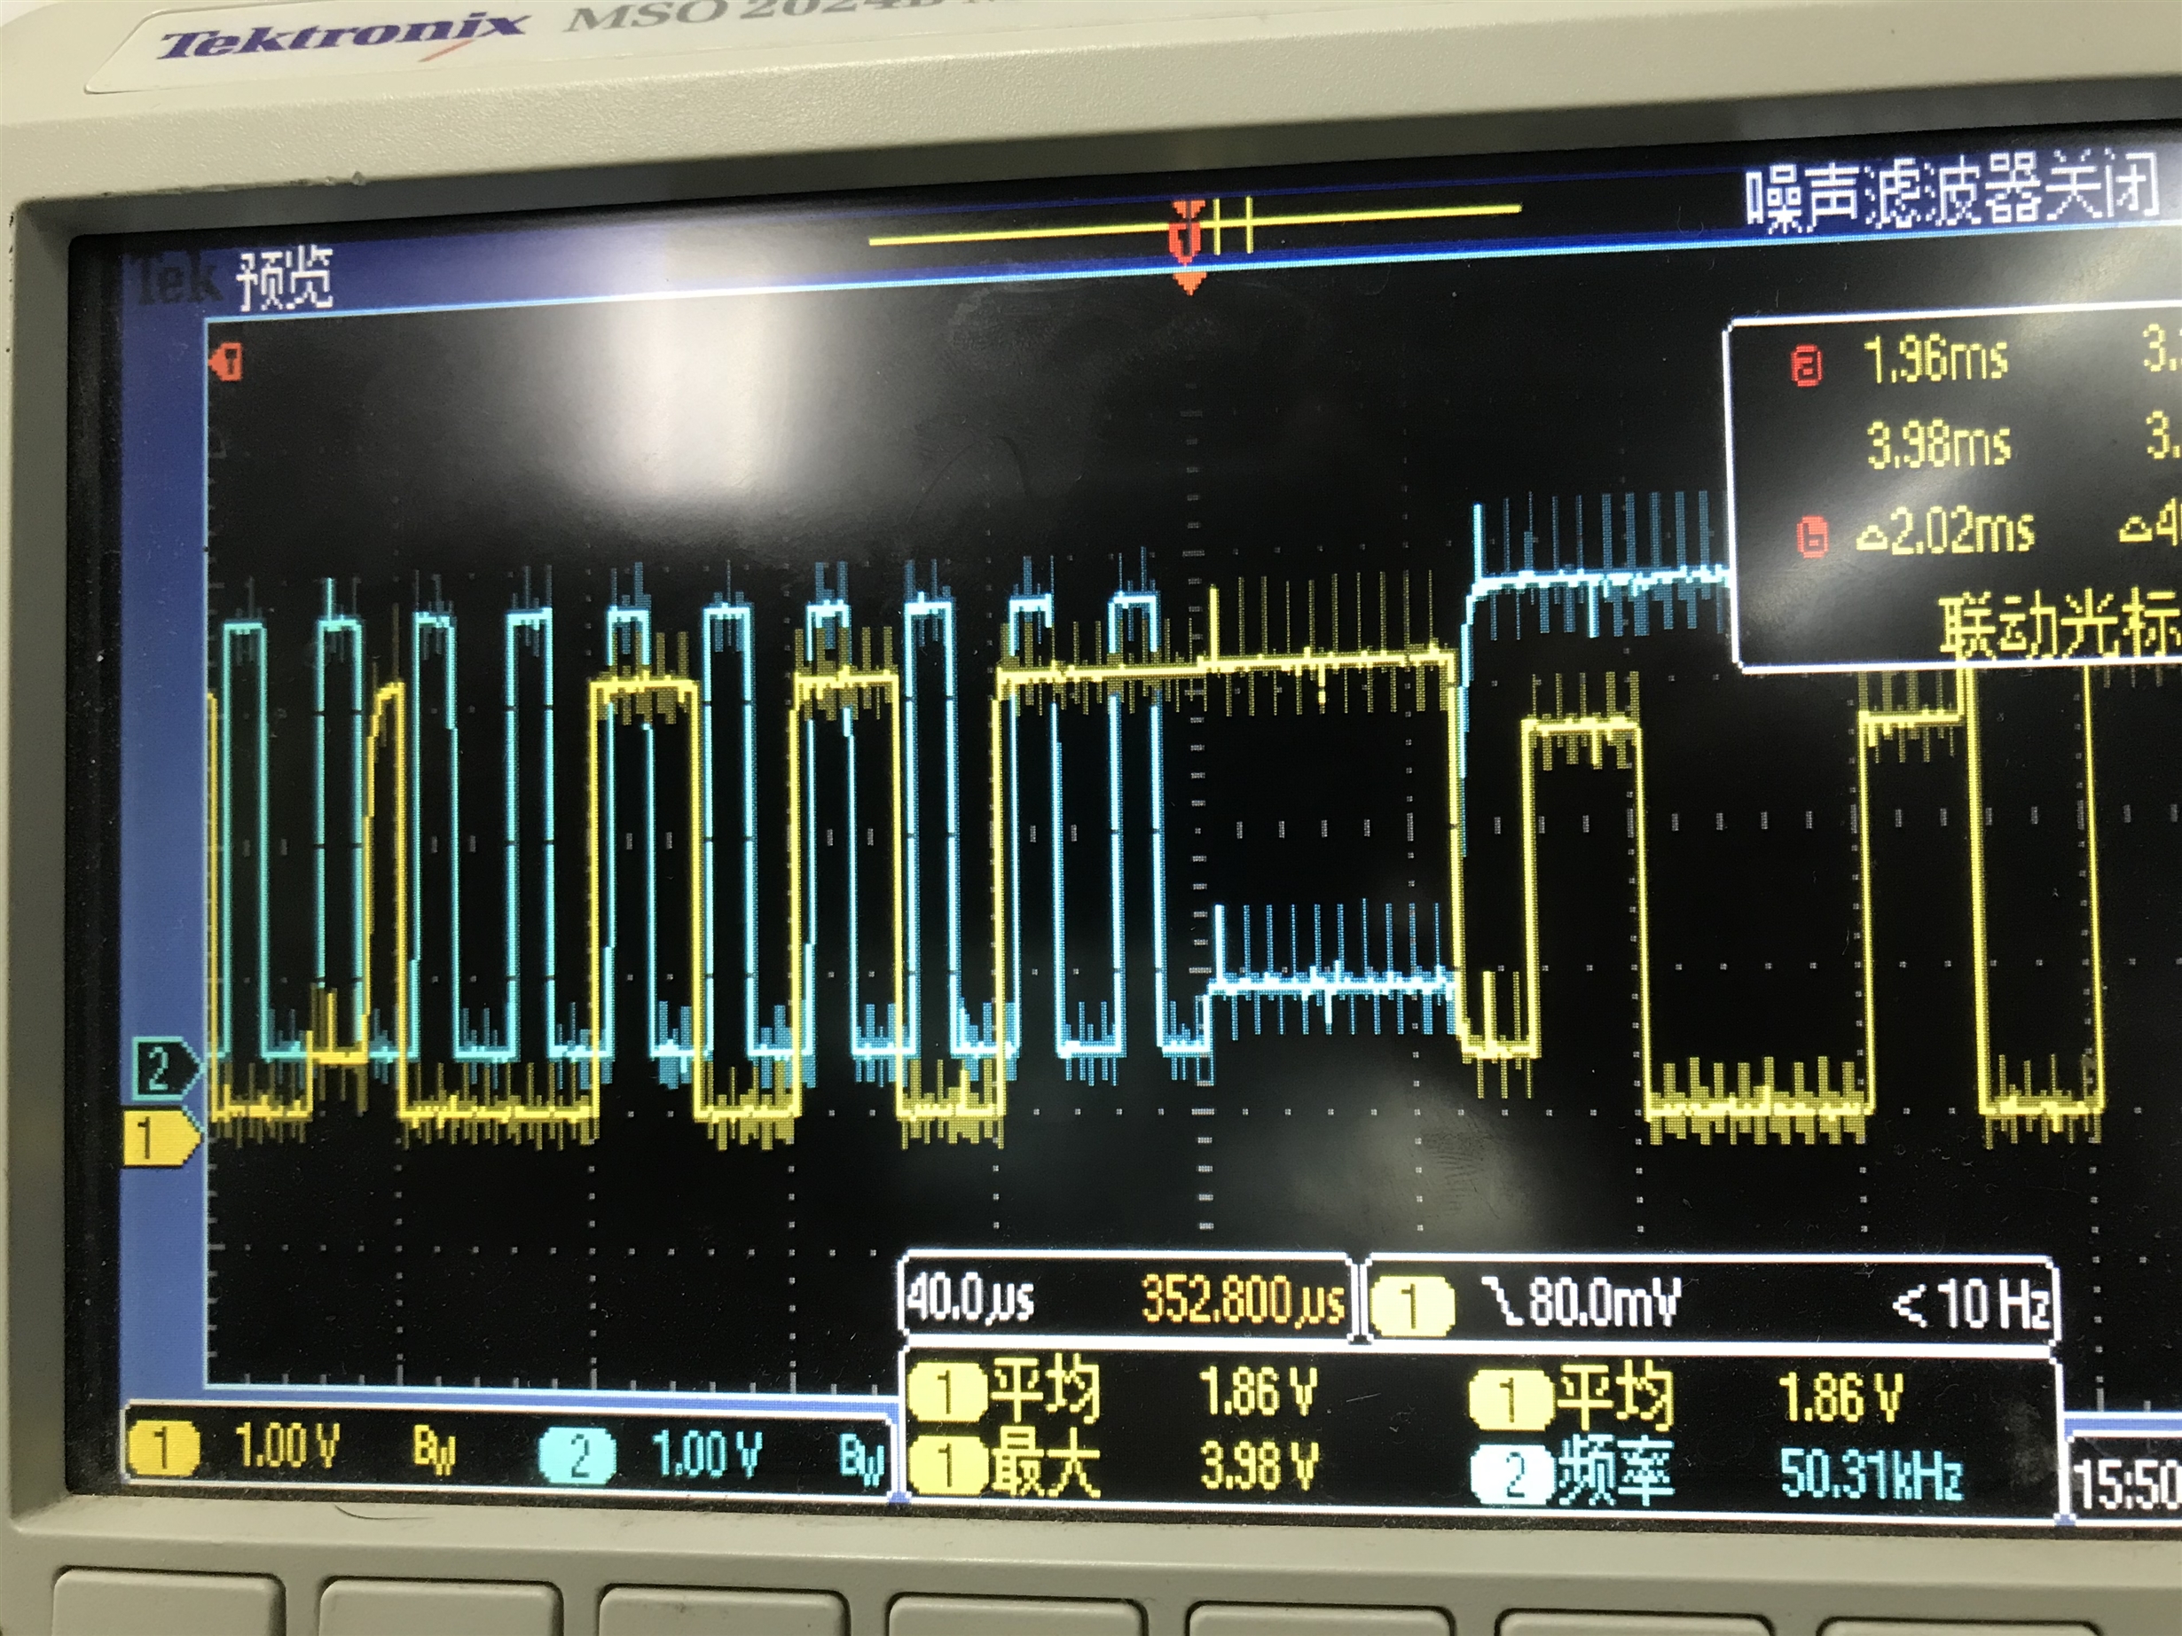Viewport: 2182px width, 1636px height.
Task: Click the <10 Hz trigger frequency readout
Action: [x=1971, y=1303]
